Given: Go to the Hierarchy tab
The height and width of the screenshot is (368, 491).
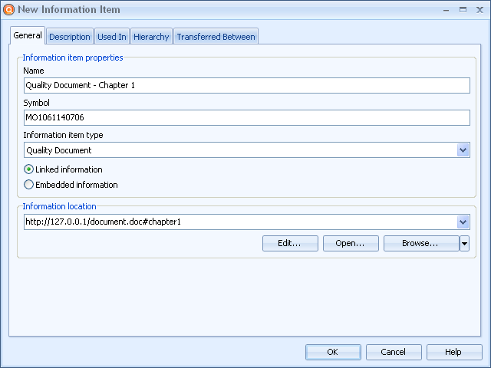Looking at the screenshot, I should tap(150, 37).
